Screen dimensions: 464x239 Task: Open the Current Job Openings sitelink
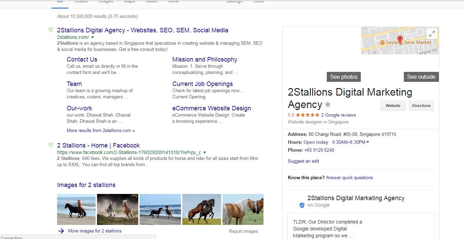[203, 84]
